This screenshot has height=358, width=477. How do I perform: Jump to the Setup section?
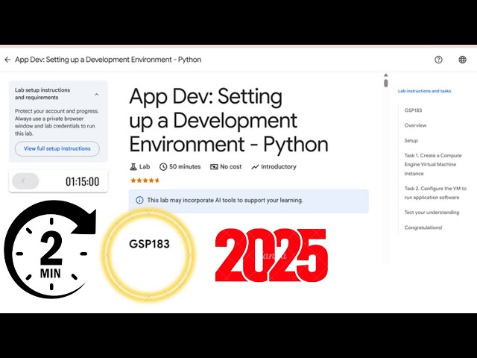coord(411,140)
